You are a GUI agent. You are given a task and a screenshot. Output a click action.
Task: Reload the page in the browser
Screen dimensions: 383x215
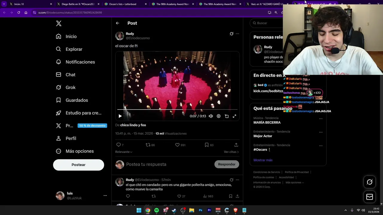[x=19, y=13]
